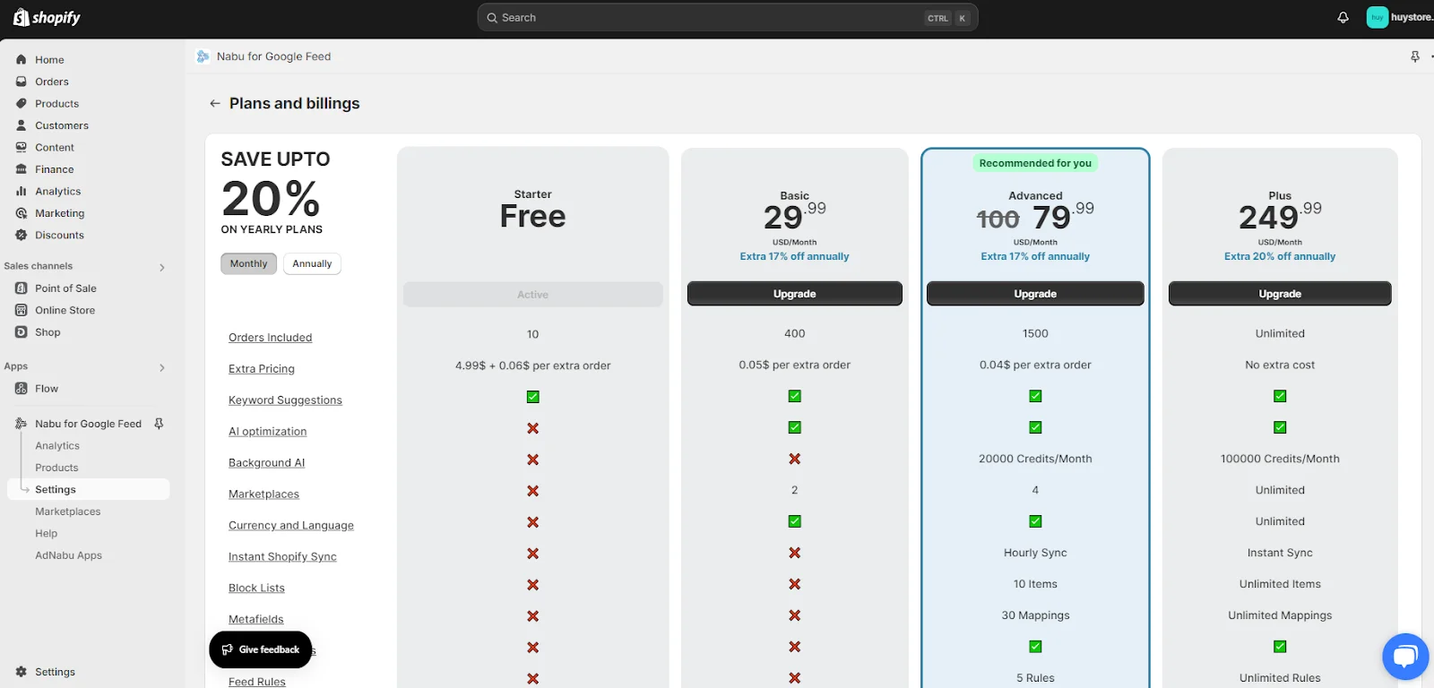Upgrade to the Advanced plan
Viewport: 1434px width, 688px height.
tap(1035, 294)
